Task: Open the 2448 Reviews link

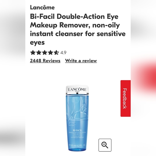Action: (45, 61)
